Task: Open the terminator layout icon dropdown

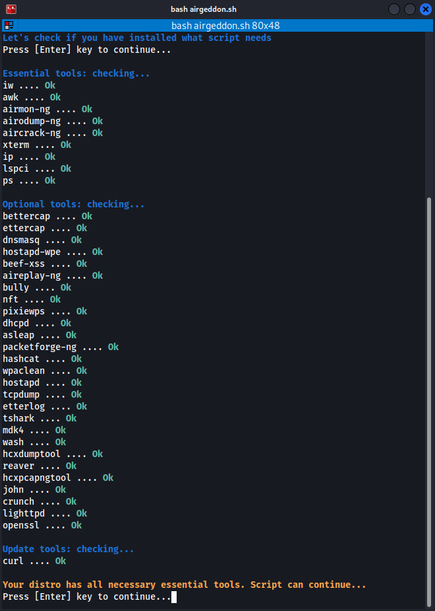Action: (9, 26)
